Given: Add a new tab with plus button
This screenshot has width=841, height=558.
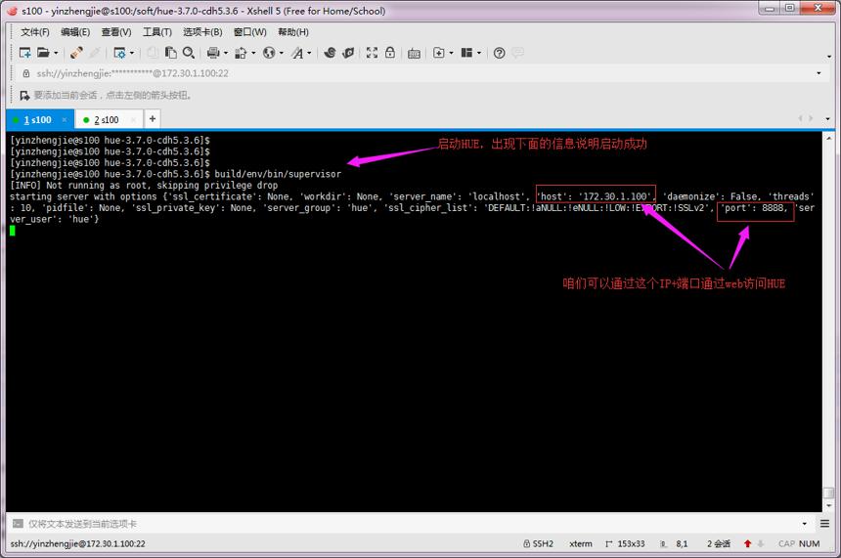Looking at the screenshot, I should [x=153, y=119].
